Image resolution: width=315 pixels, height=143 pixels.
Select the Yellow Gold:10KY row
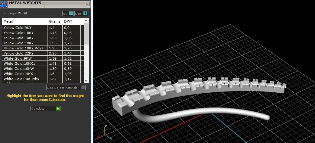point(43,33)
